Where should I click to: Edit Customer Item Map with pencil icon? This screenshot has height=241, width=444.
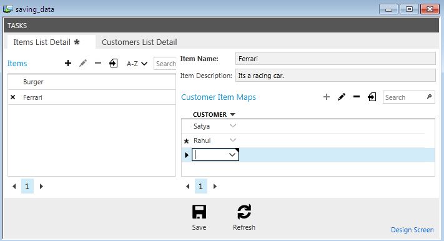tap(342, 97)
